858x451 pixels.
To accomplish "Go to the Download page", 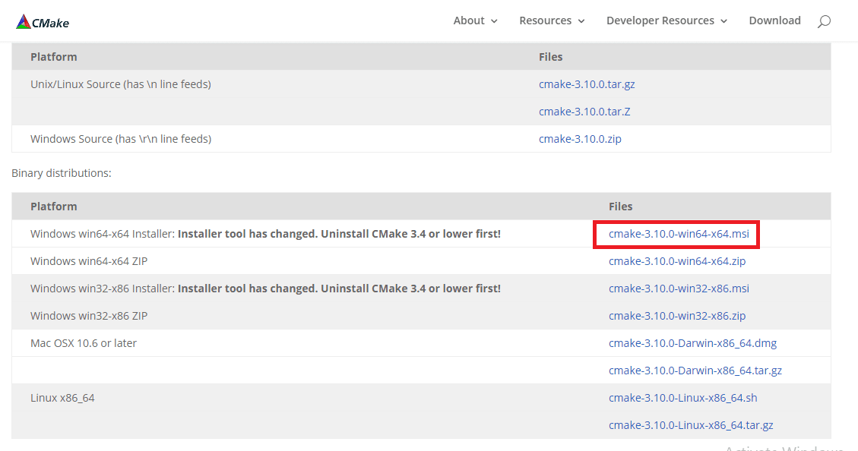I will pyautogui.click(x=775, y=20).
